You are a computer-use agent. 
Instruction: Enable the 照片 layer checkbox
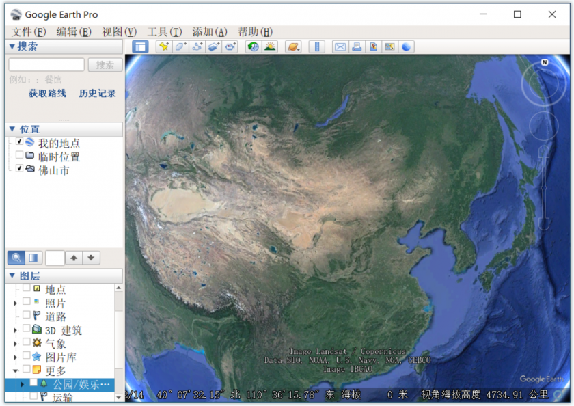tap(27, 301)
